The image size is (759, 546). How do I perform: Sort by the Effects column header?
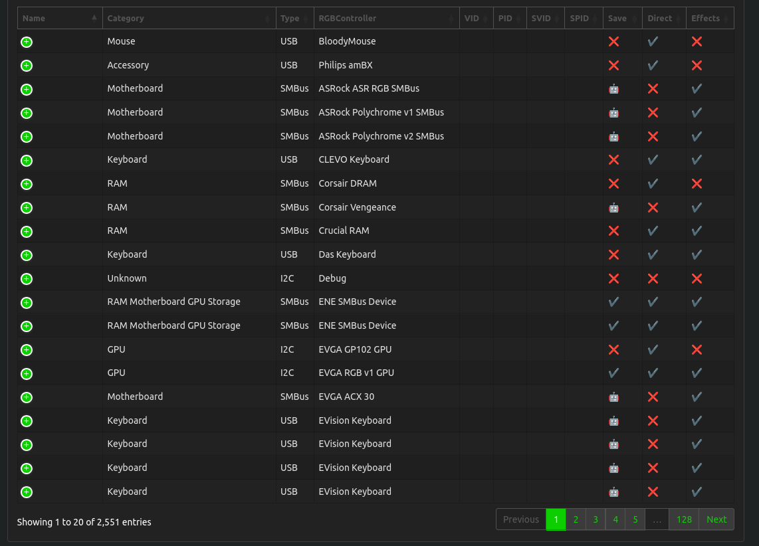(x=710, y=19)
